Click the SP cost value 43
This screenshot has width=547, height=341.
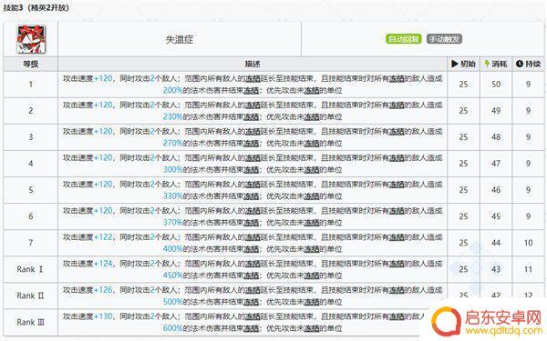pos(496,269)
